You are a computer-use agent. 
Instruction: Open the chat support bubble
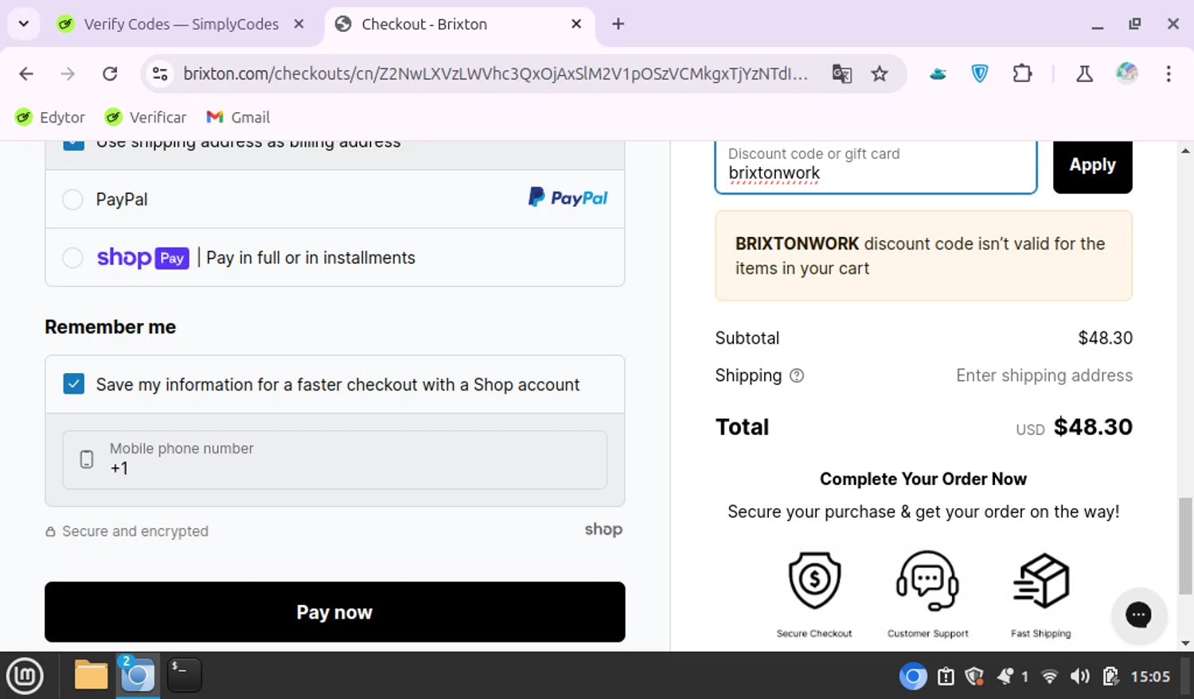(x=1139, y=614)
